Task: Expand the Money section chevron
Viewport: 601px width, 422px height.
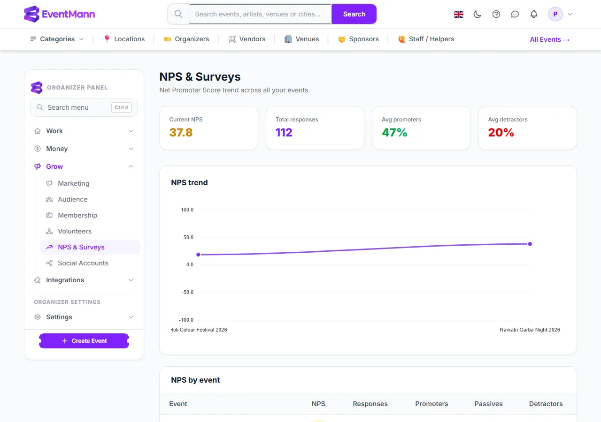Action: pos(131,149)
